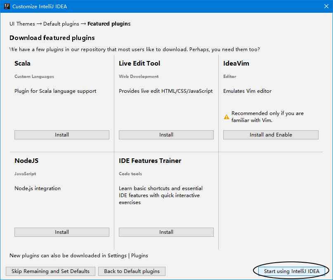Viewport: 333px width, 280px height.
Task: Select the Default plugins breadcrumb step
Action: (61, 24)
